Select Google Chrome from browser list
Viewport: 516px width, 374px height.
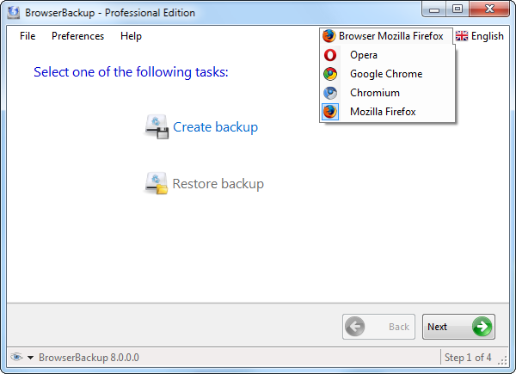point(386,74)
